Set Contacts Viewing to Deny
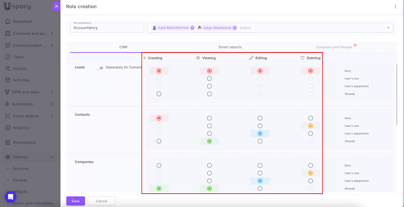Screen dimensions: 404x207 [209, 118]
